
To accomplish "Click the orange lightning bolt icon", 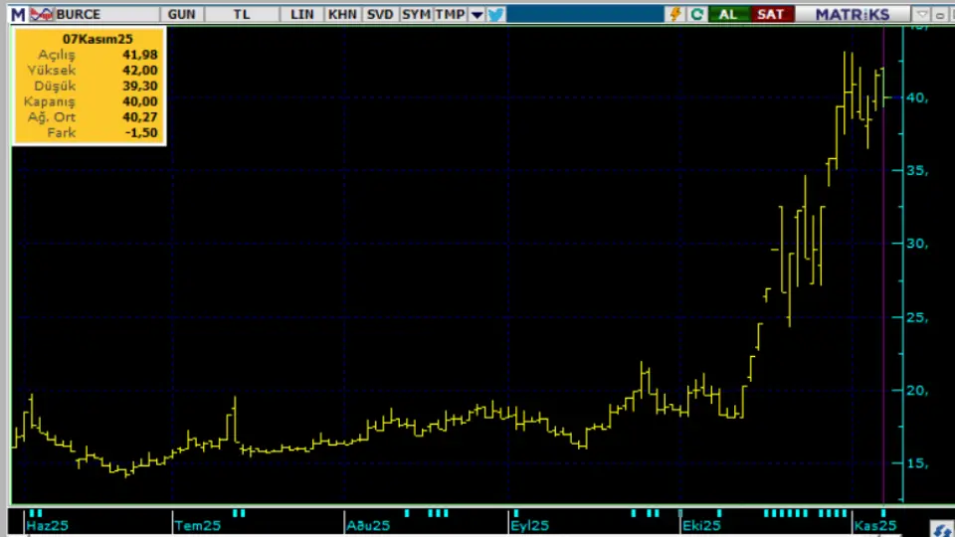I will (676, 14).
